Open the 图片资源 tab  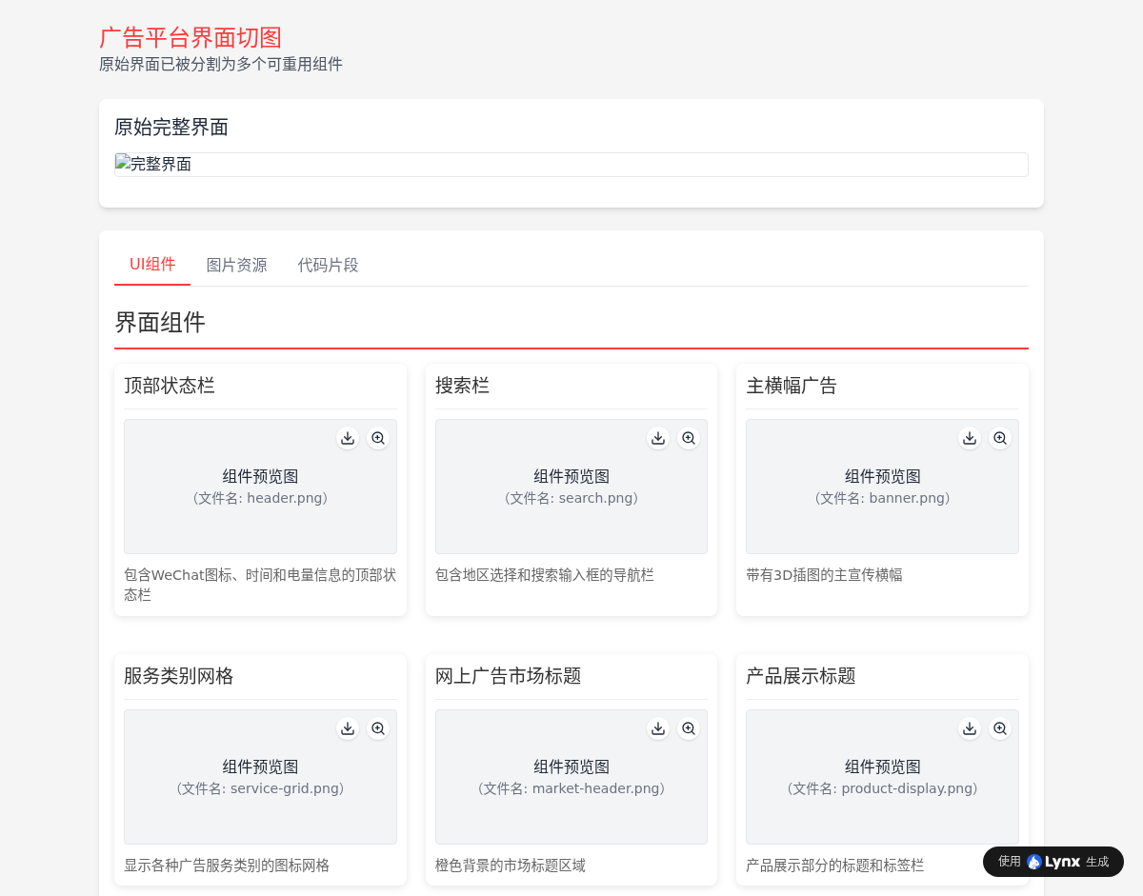pos(236,266)
